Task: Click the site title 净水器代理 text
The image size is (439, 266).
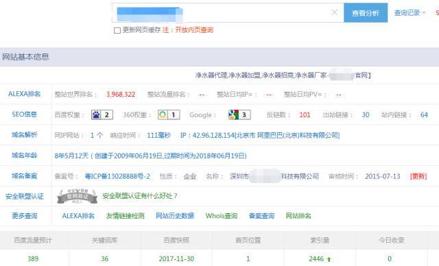Action: (211, 75)
